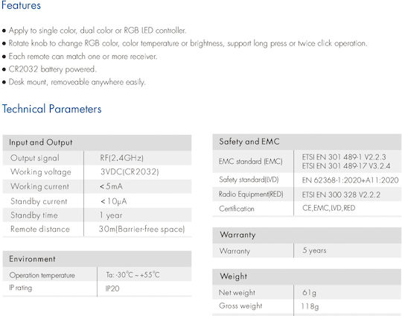Click the Gross weight 118g value
Viewport: 402px width, 316px height.
pos(310,306)
